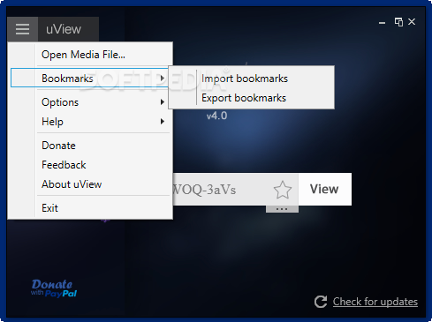Select Export bookmarks
The image size is (432, 322).
point(252,98)
